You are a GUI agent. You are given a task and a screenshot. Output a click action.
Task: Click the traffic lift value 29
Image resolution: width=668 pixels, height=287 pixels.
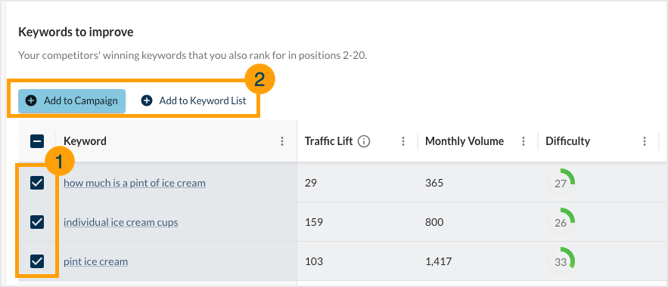(x=311, y=183)
